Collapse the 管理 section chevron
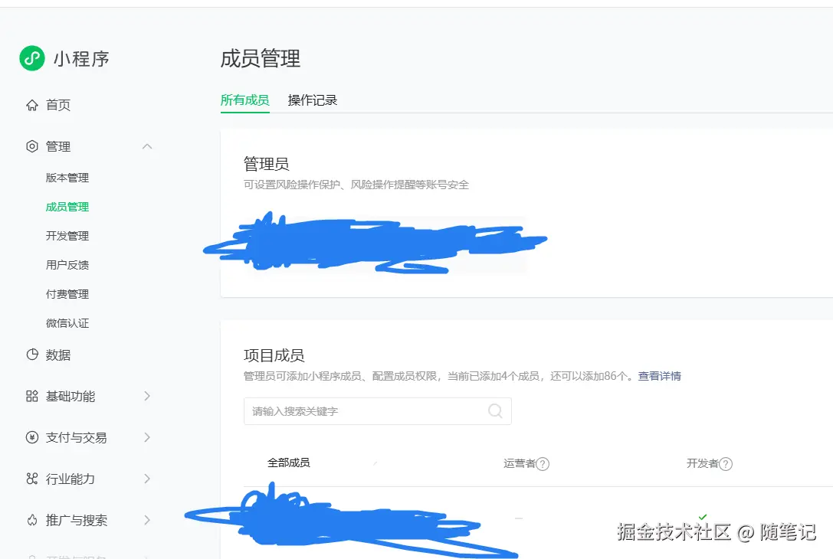 (146, 146)
